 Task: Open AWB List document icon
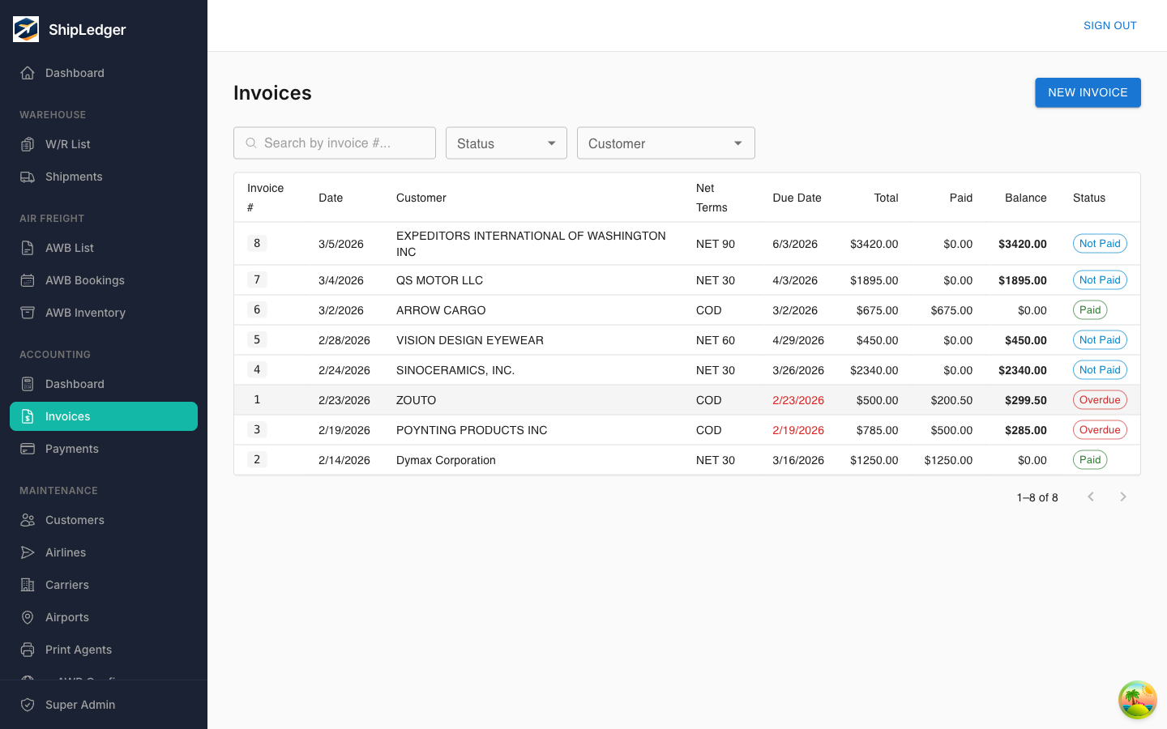[x=28, y=248]
